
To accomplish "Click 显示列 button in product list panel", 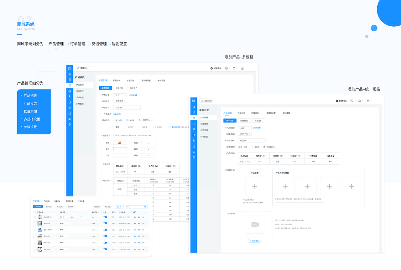I will point(119,207).
